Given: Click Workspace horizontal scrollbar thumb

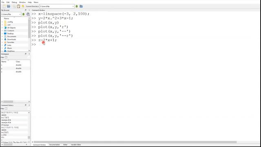Looking at the screenshot, I should [8, 102].
